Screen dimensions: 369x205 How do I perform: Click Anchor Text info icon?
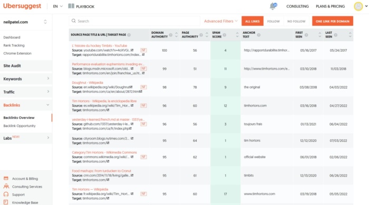point(259,35)
